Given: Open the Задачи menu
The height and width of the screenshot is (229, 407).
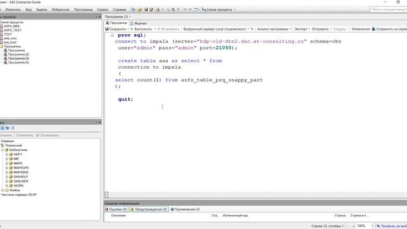Looking at the screenshot, I should (41, 10).
